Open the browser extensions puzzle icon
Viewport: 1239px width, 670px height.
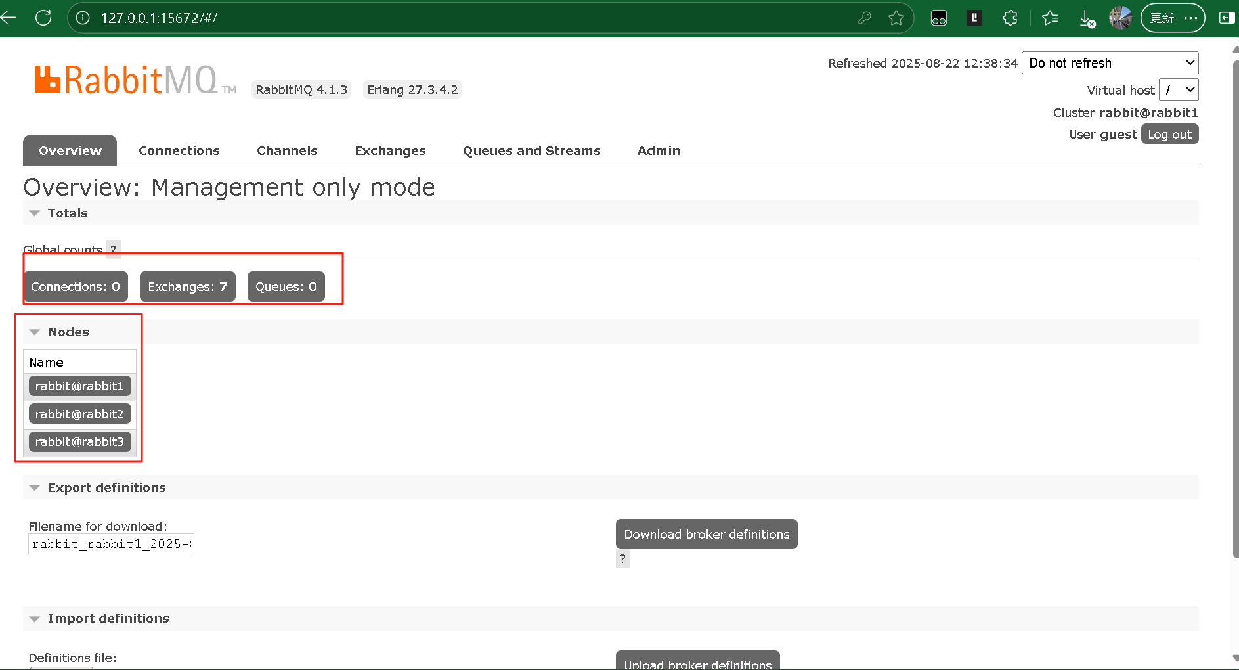1010,18
